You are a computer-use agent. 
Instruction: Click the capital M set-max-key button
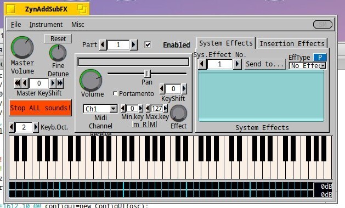[x=152, y=125]
